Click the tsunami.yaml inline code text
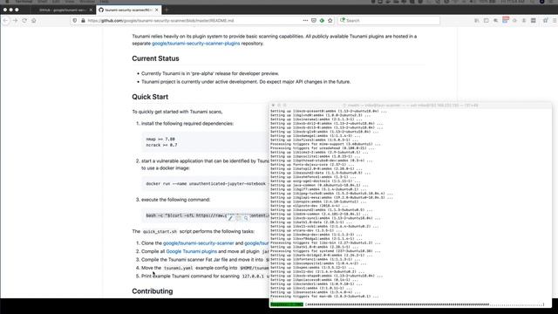The width and height of the screenshot is (558, 314). (178, 268)
